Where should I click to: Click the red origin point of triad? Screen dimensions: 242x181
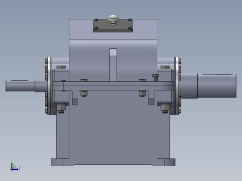point(11,169)
